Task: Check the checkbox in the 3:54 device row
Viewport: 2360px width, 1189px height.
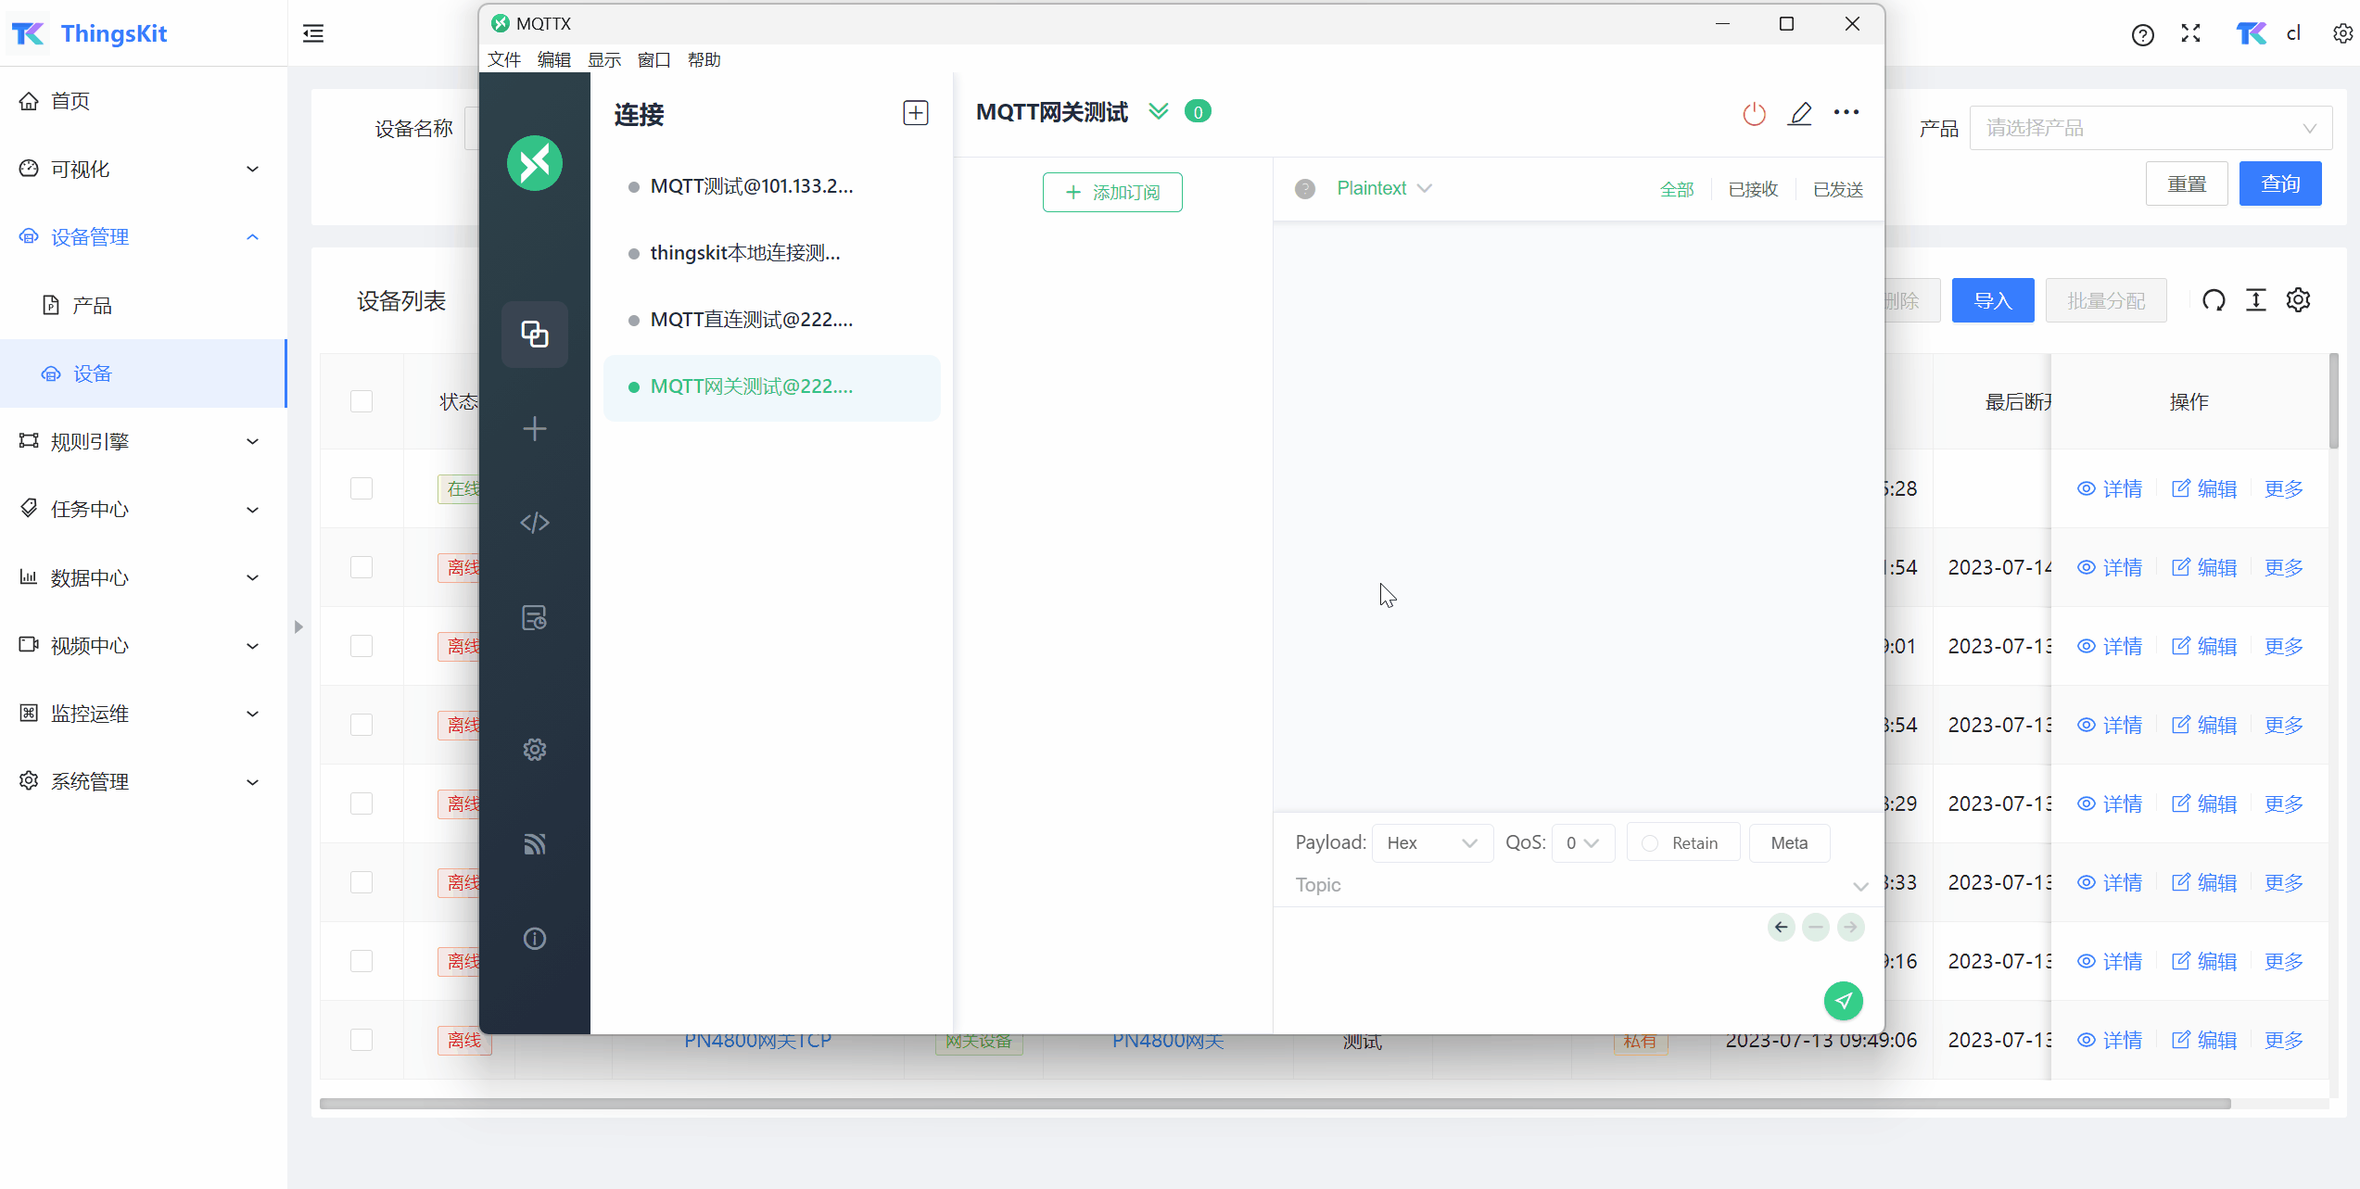Action: point(362,725)
